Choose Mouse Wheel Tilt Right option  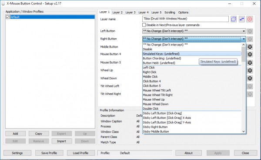(x=192, y=95)
